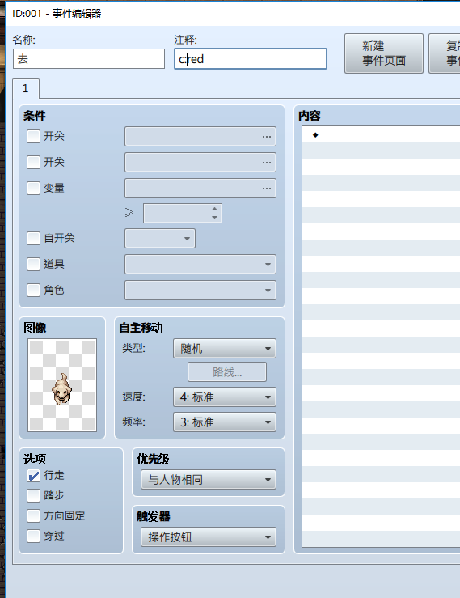This screenshot has width=460, height=598.
Task: Enable the 踏步 stepping option
Action: [x=33, y=496]
